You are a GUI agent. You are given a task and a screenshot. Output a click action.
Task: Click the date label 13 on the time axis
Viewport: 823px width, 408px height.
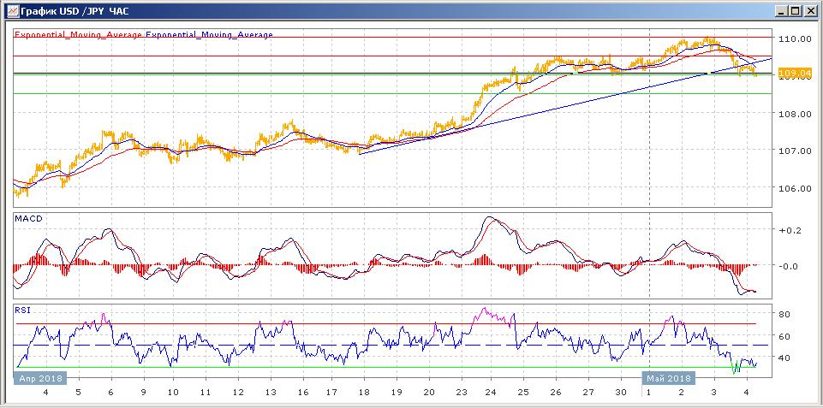tap(270, 393)
